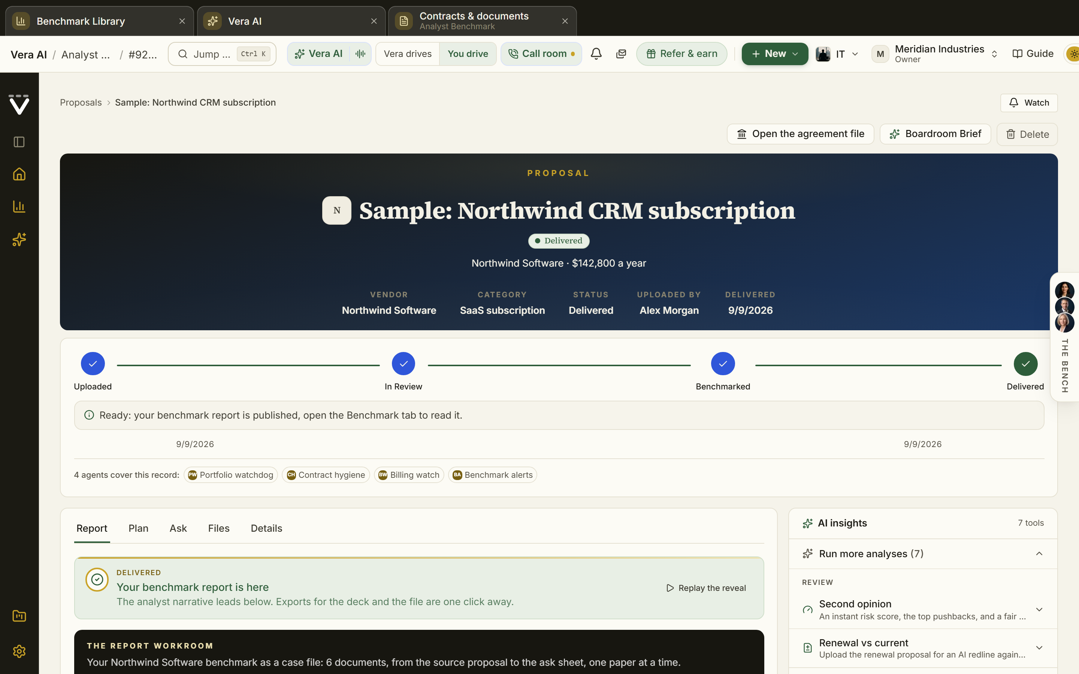Open the sparkle AI icon in the sidebar
1079x674 pixels.
(x=19, y=239)
